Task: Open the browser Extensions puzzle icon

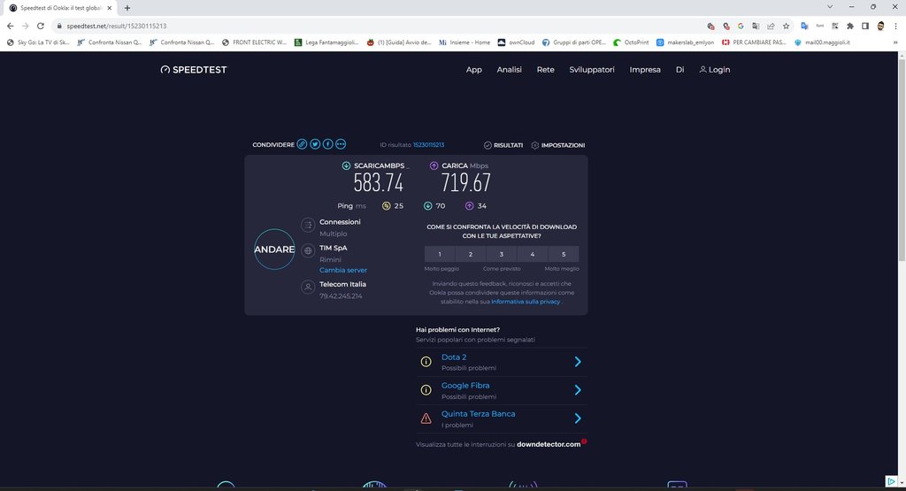Action: point(850,26)
